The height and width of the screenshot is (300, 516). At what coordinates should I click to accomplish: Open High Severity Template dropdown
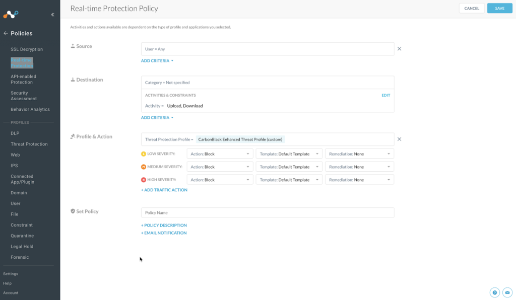click(289, 180)
